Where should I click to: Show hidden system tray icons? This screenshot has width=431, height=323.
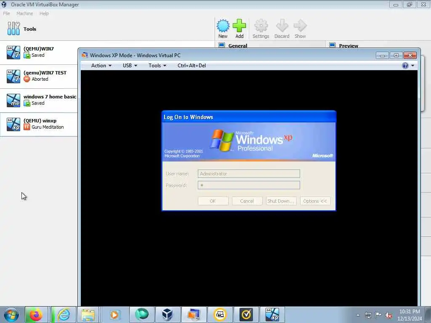[358, 315]
